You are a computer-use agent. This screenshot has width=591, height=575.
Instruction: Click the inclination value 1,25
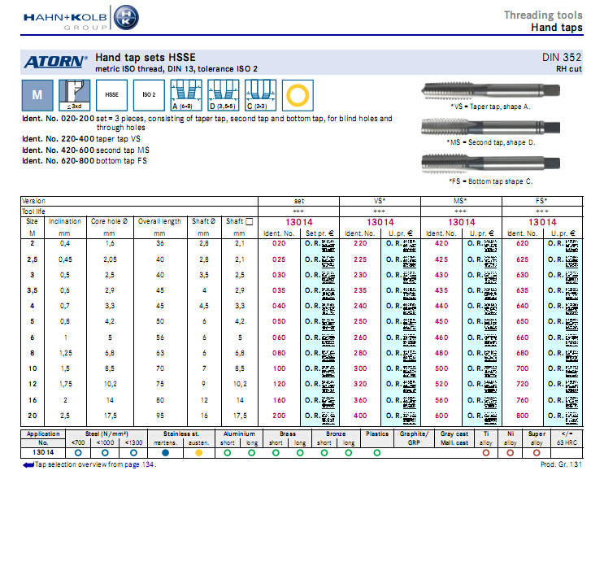tap(66, 353)
